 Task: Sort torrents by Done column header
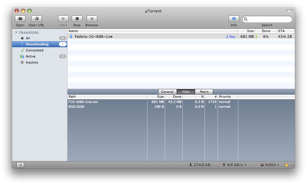coord(266,31)
